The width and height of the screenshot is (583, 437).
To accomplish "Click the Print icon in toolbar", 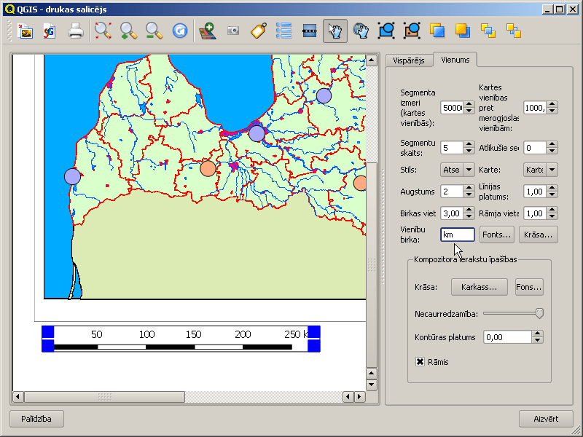I will tap(76, 31).
